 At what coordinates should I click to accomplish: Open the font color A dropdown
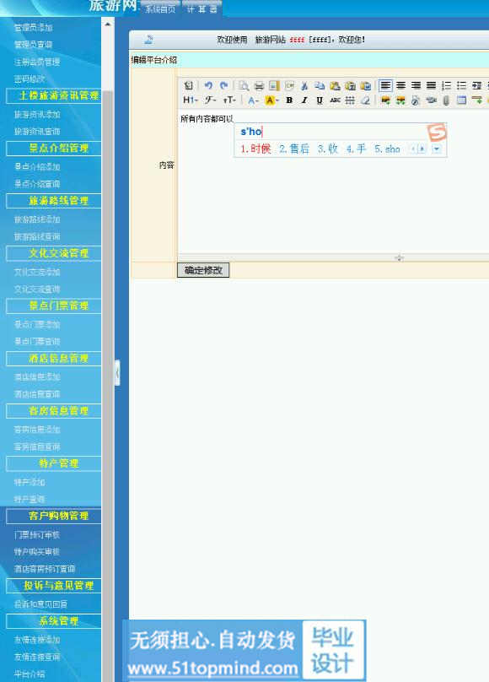click(x=253, y=100)
